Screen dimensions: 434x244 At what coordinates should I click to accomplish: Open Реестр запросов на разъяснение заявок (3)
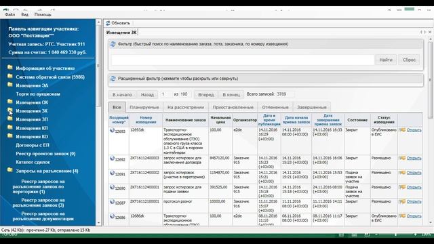[39, 203]
